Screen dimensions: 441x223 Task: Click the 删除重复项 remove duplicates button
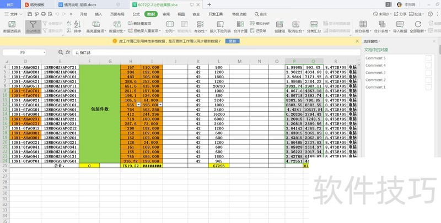click(139, 23)
